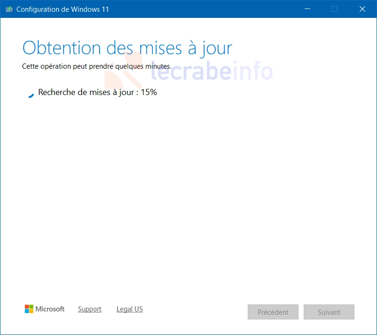
Task: Click the spinning progress indicator
Action: (31, 94)
